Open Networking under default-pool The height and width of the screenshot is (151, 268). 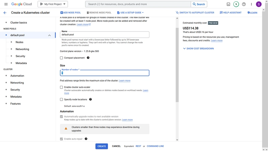[22, 49]
